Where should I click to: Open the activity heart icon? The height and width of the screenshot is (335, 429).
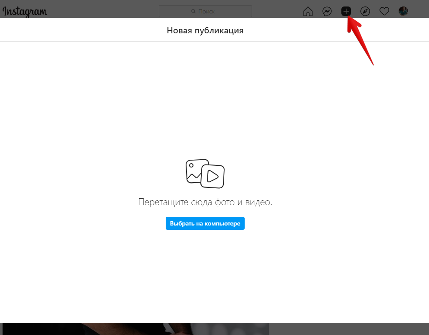pos(384,12)
